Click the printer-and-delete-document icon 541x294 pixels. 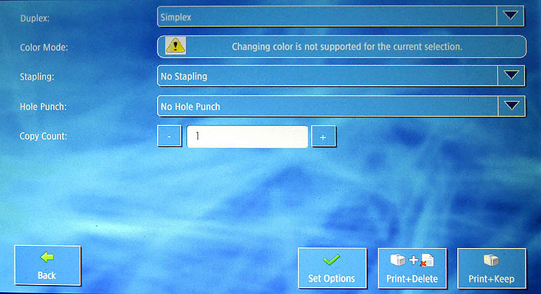[x=412, y=261]
